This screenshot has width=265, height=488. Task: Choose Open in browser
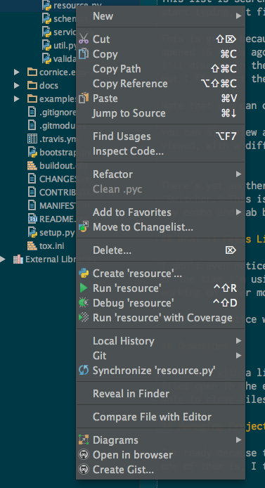pyautogui.click(x=160, y=455)
